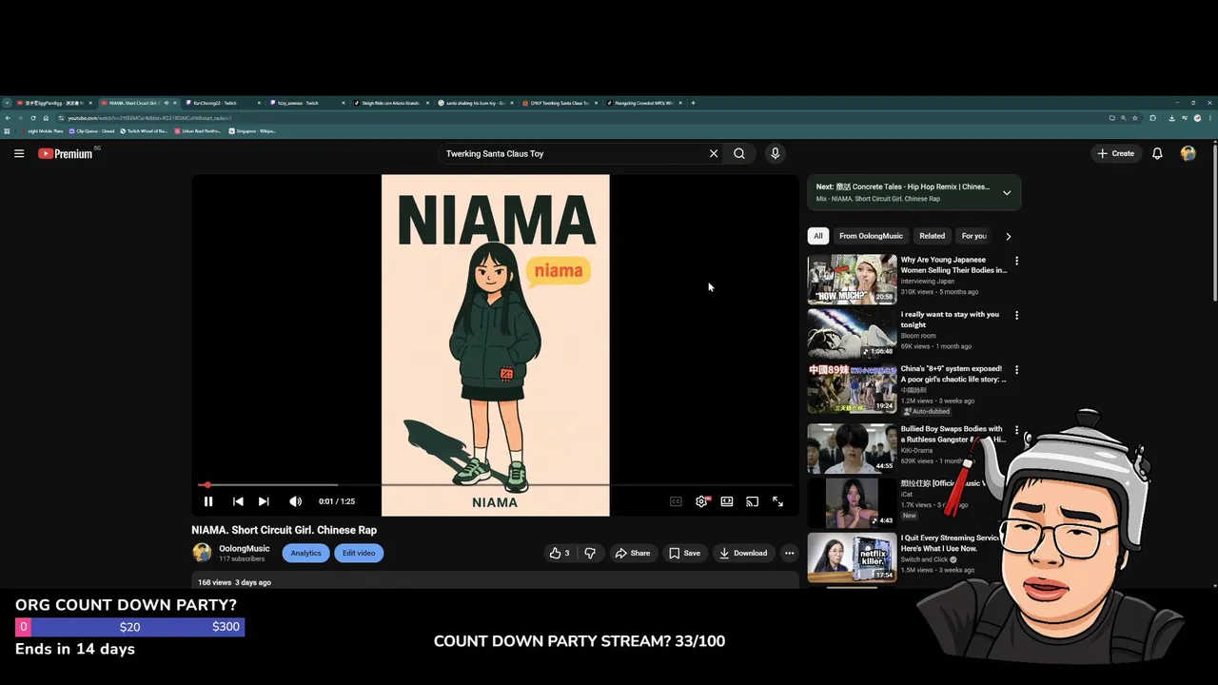1218x685 pixels.
Task: Click the Create button
Action: click(1116, 153)
